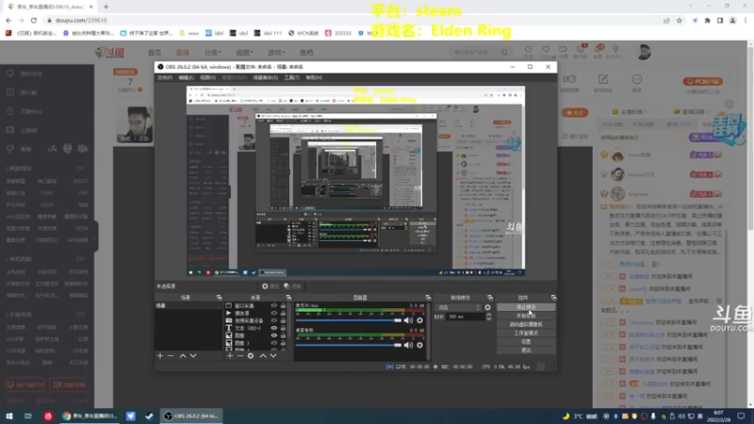The width and height of the screenshot is (754, 424).
Task: Open the 场景集合(S) menu in OBS
Action: 266,77
